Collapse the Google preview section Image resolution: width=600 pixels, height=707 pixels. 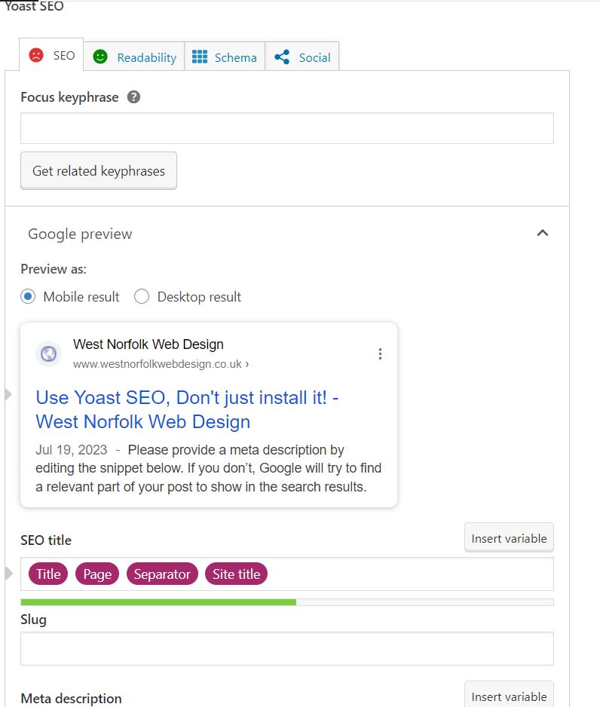pyautogui.click(x=542, y=234)
